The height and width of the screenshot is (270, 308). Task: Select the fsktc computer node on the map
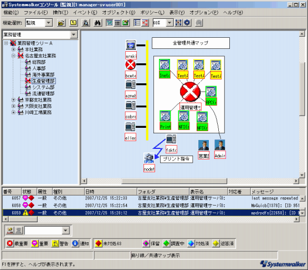(171, 139)
